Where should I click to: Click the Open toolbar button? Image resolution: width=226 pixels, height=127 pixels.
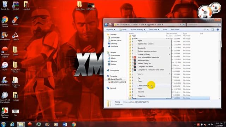(123, 30)
